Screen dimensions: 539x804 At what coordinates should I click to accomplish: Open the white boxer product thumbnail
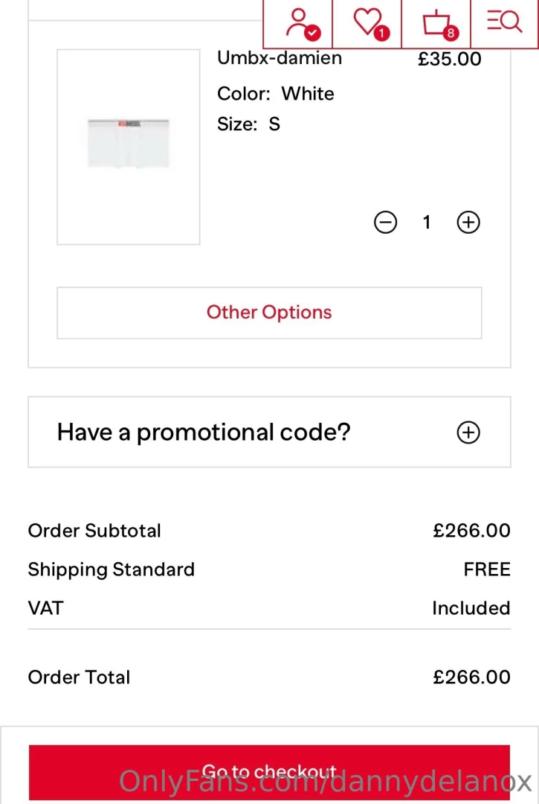pos(129,147)
